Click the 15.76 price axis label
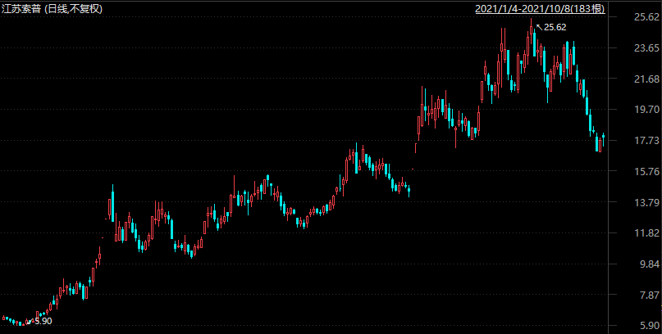The width and height of the screenshot is (662, 334). point(647,171)
